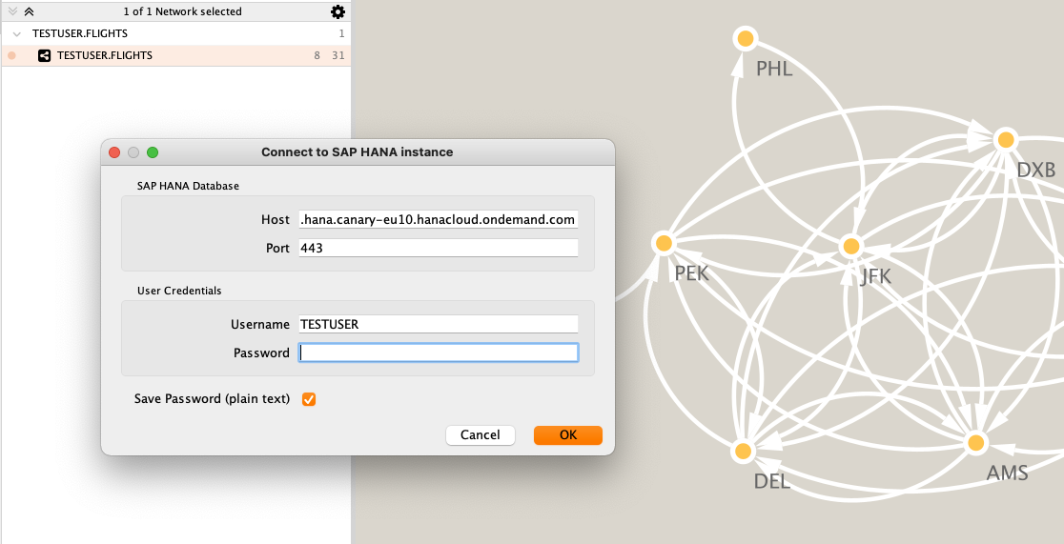
Task: Select the PHL airport node
Action: coord(746,39)
